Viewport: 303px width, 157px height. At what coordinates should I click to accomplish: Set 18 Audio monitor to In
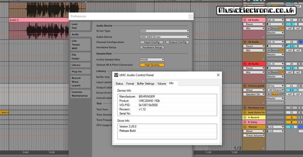269,28
